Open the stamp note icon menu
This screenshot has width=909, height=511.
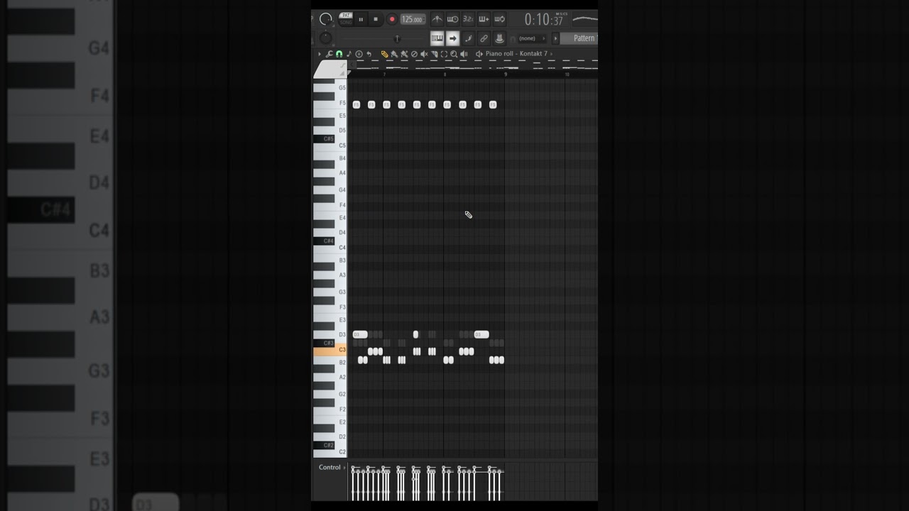tap(349, 54)
